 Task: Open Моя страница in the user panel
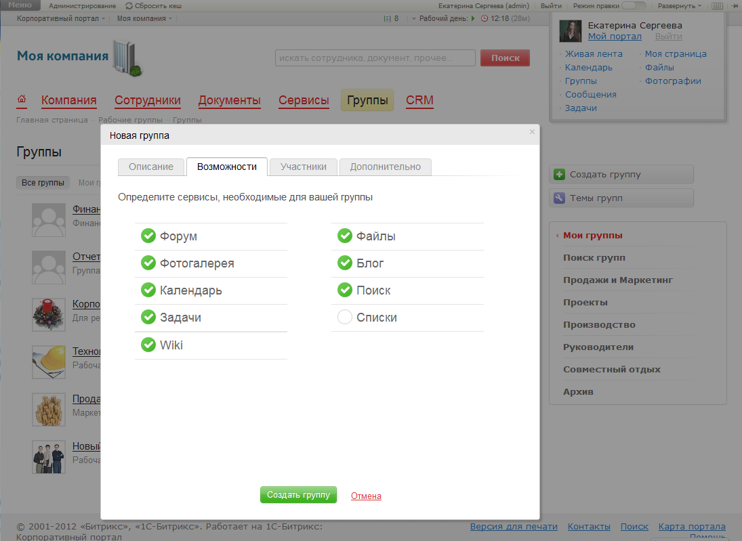676,54
